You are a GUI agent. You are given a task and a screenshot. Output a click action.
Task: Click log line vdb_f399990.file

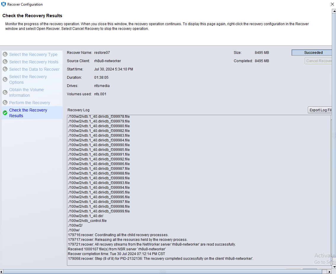point(99,145)
